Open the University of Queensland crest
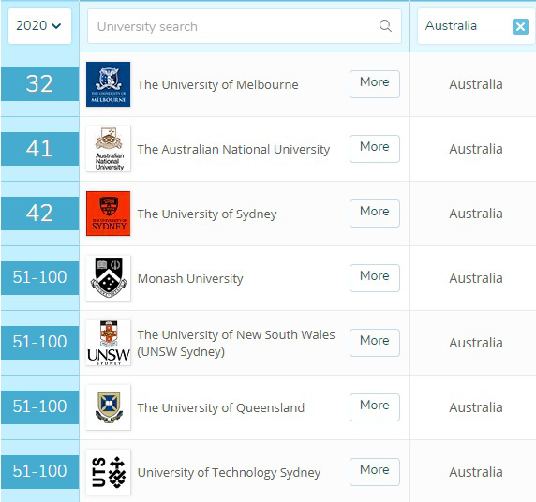 coord(108,407)
